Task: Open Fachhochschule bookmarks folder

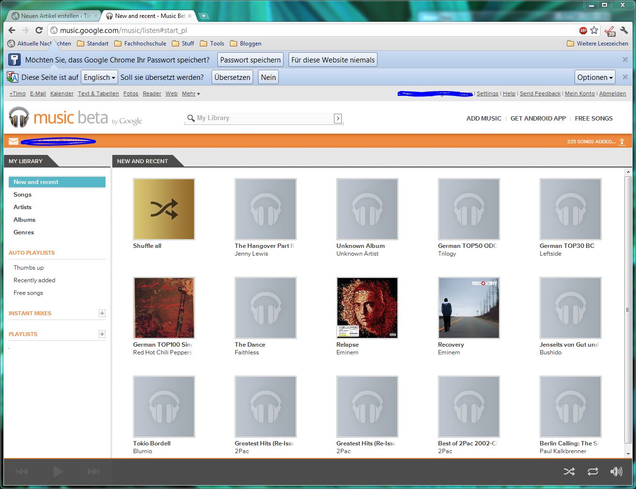Action: point(140,44)
